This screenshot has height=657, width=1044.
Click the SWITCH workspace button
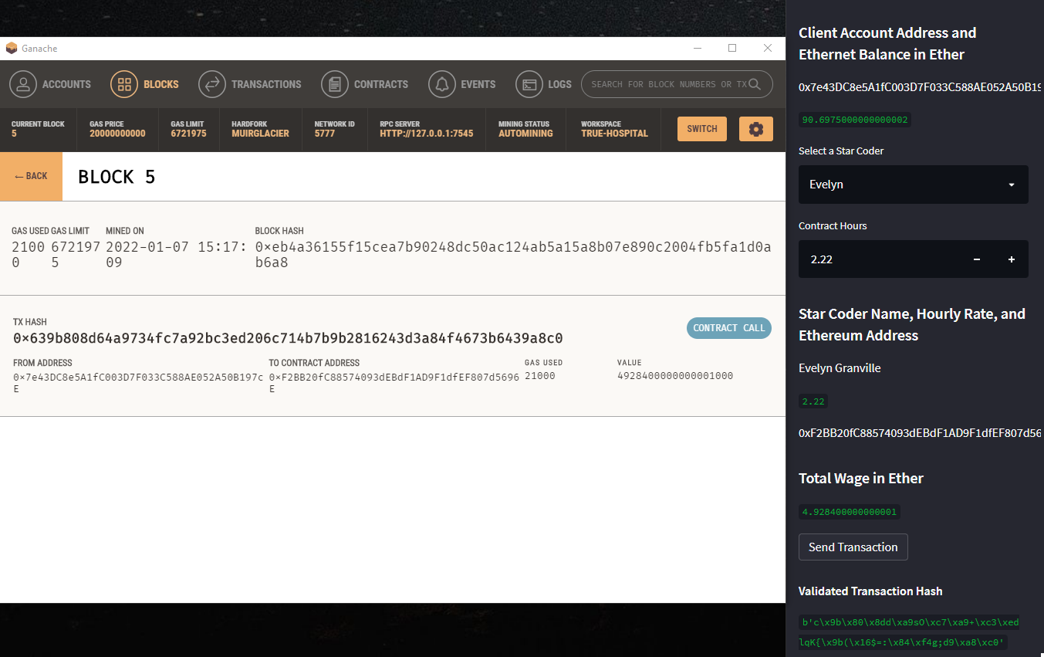tap(701, 129)
